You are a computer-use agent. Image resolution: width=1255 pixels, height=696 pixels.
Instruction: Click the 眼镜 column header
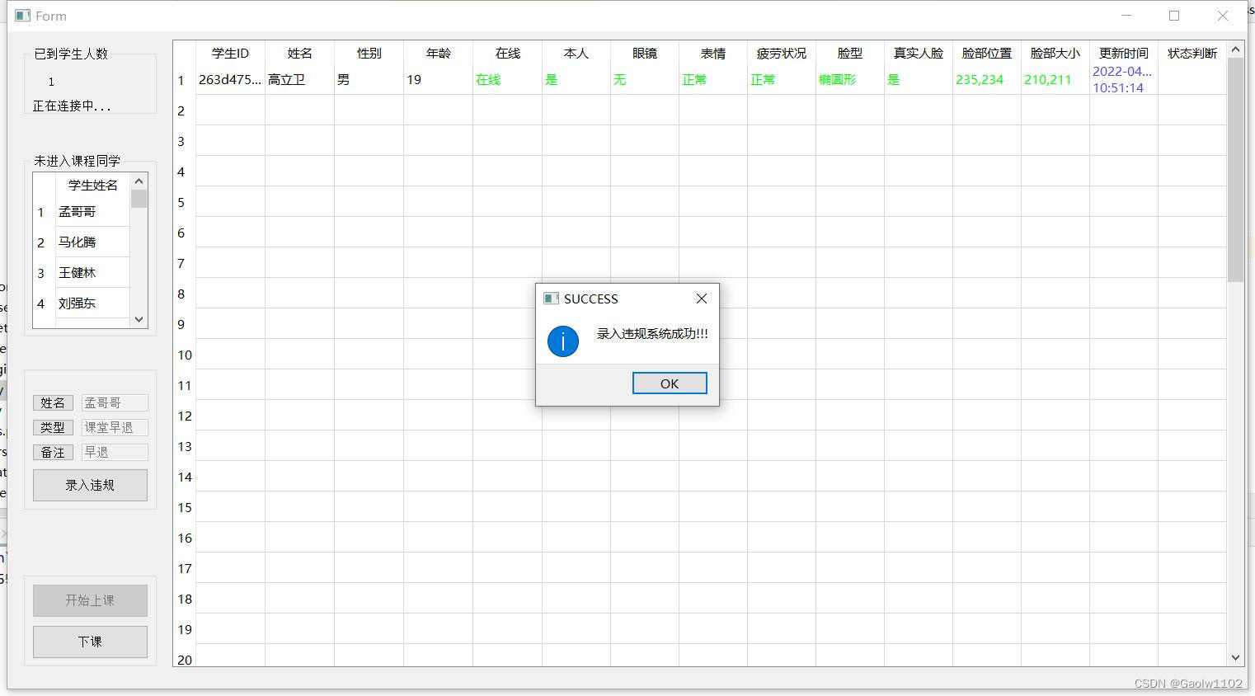644,53
